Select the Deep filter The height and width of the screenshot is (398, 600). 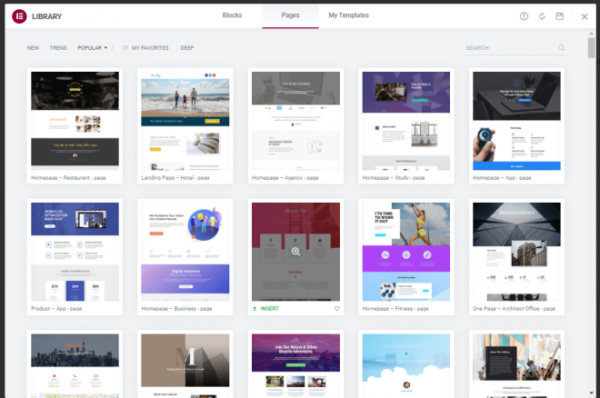[187, 48]
